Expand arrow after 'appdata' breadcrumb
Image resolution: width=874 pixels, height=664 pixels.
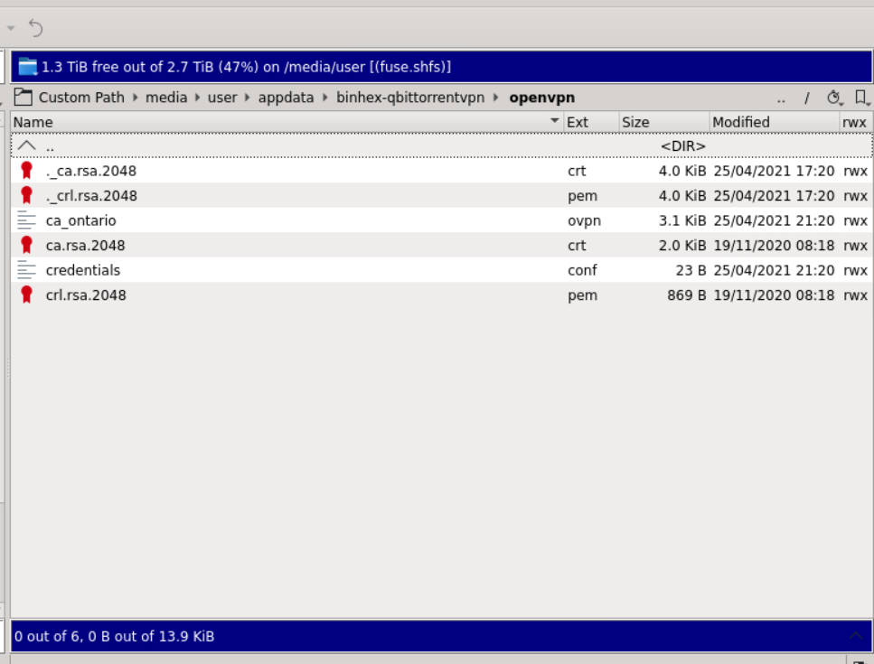[325, 98]
